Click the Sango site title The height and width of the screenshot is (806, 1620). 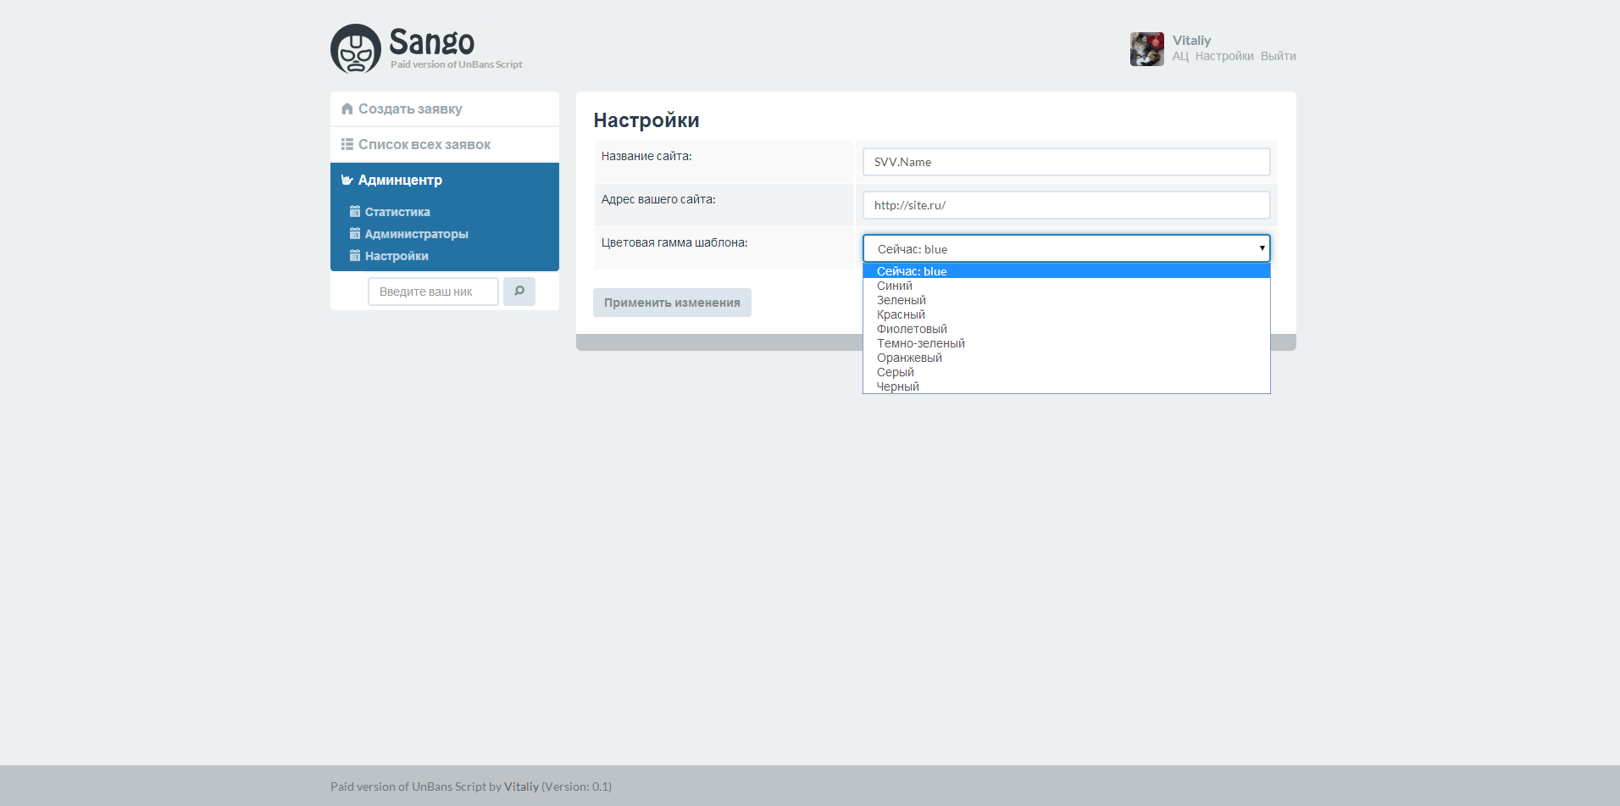pos(431,42)
